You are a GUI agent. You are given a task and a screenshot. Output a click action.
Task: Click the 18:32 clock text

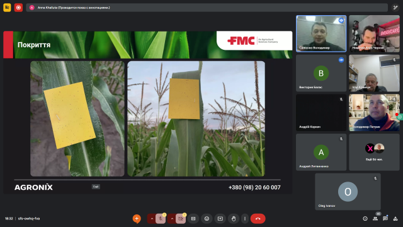click(x=9, y=219)
